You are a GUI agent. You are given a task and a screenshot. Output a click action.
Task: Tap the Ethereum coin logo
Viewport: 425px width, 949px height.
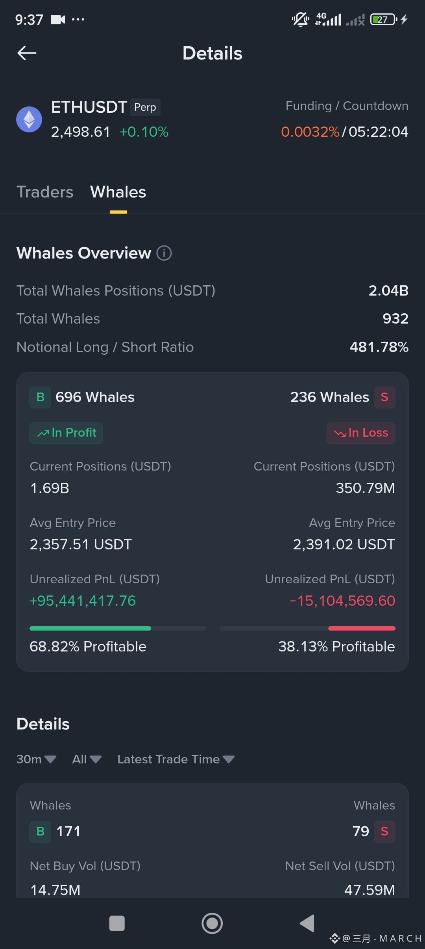29,119
